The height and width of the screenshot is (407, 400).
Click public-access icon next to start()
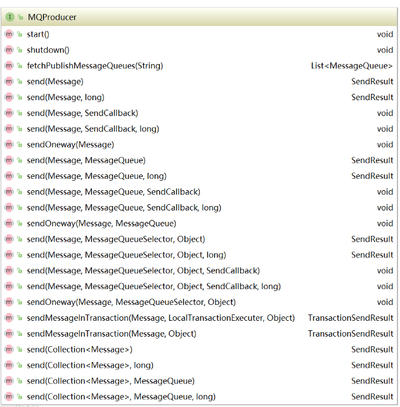point(20,34)
